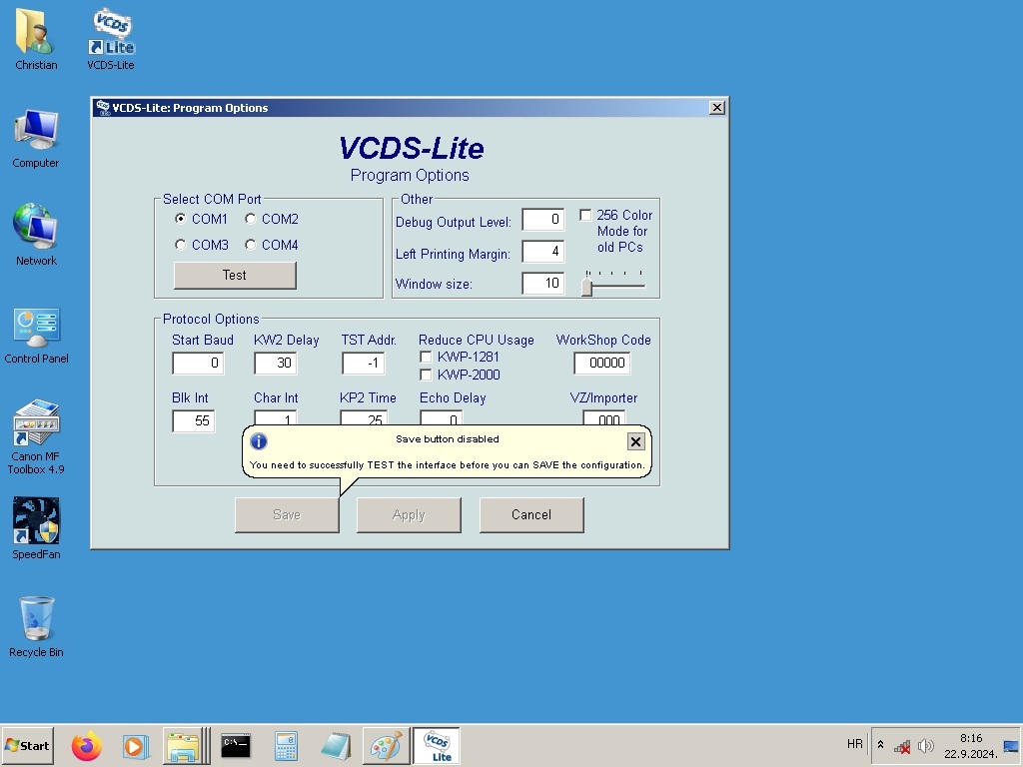Open the Christian user folder icon
The width and height of the screenshot is (1023, 767).
(x=36, y=39)
